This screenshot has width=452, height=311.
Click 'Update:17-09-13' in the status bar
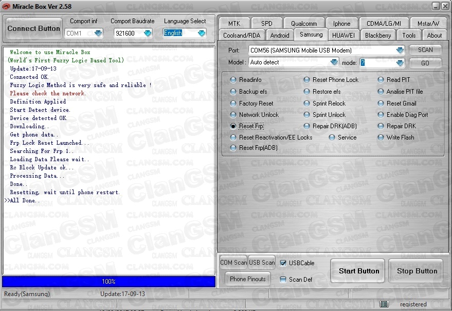coord(122,294)
